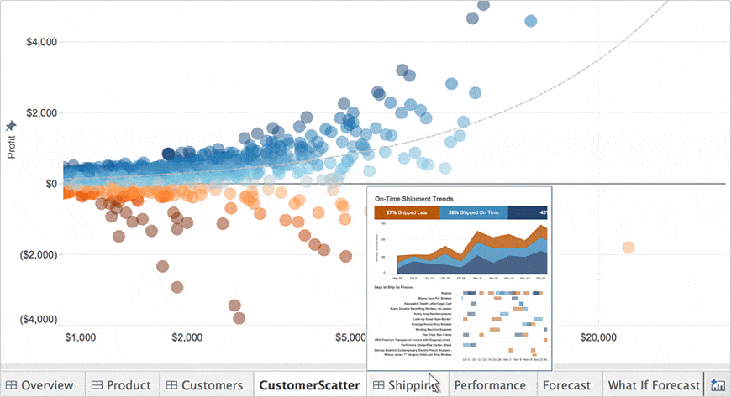Image resolution: width=731 pixels, height=397 pixels.
Task: Go to the Performance tab
Action: click(x=490, y=385)
